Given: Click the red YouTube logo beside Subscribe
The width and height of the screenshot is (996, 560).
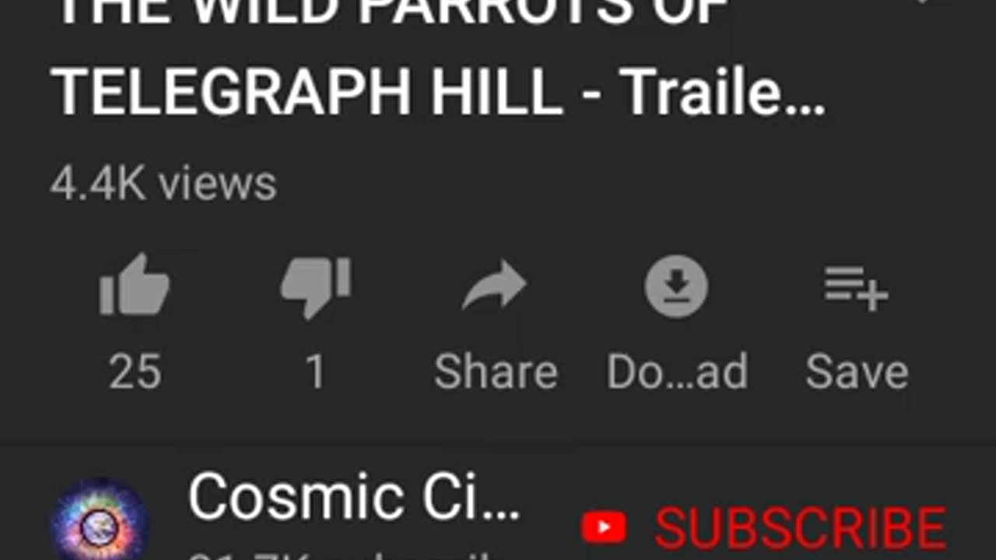Looking at the screenshot, I should pos(605,528).
